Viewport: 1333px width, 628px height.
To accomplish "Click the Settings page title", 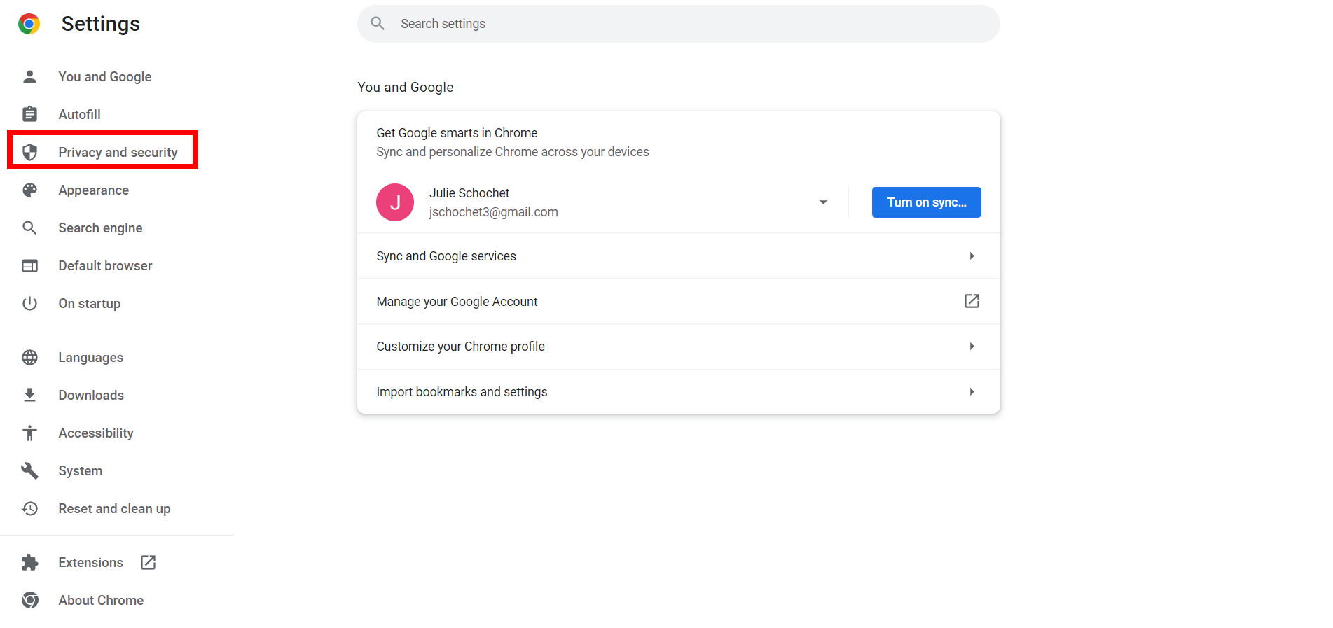I will pos(100,24).
